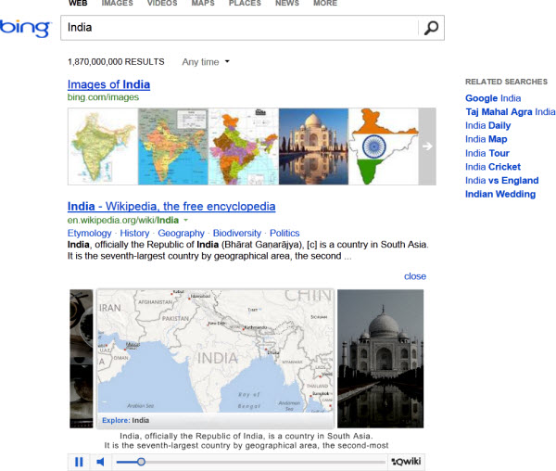The image size is (556, 471).
Task: Click the Explore: India label
Action: tap(125, 420)
